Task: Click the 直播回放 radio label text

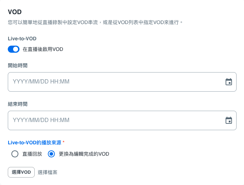Action: 32,154
